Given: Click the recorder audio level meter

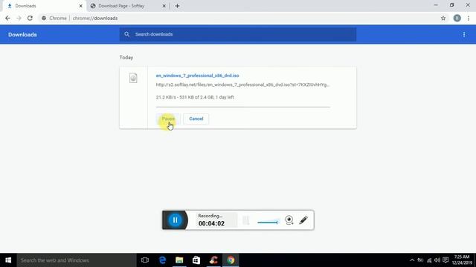Looking at the screenshot, I should pyautogui.click(x=246, y=220).
